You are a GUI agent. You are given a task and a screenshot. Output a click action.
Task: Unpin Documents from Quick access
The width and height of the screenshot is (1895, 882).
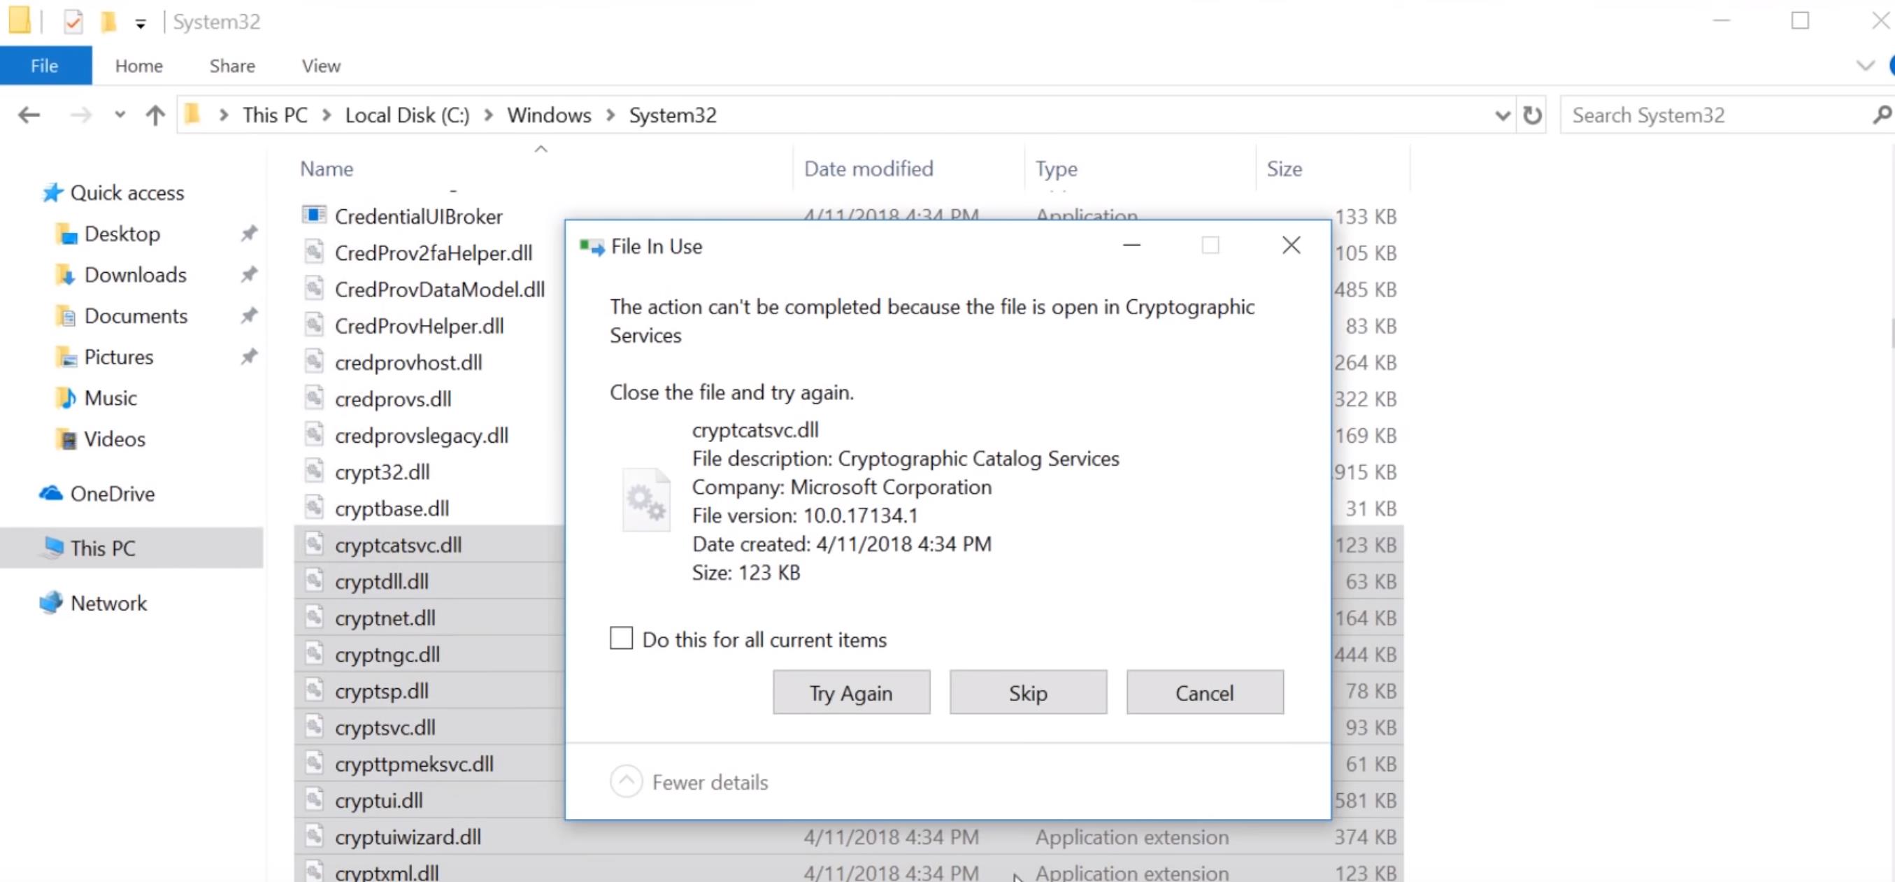pyautogui.click(x=249, y=315)
